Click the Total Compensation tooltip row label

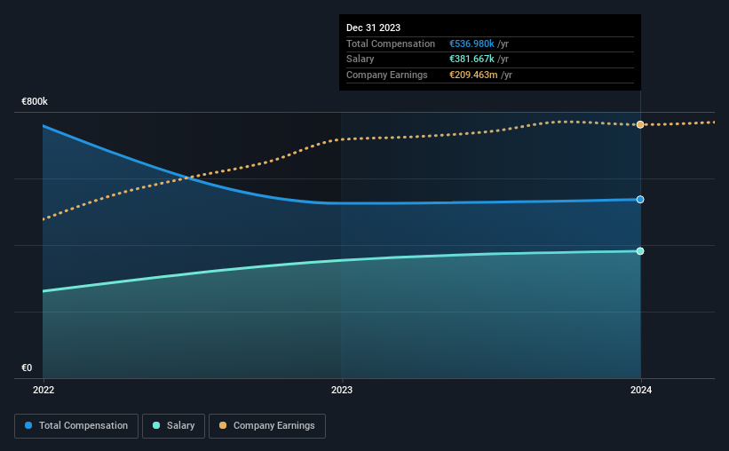tap(391, 44)
